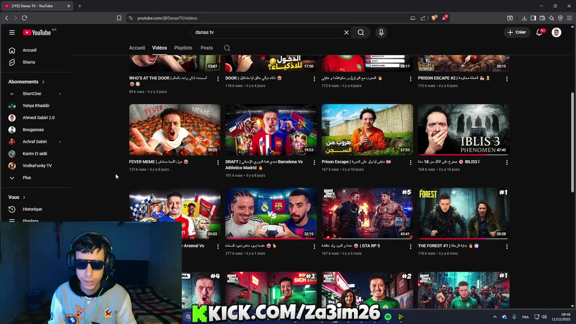Select the Vidéos channel tab
The height and width of the screenshot is (324, 576).
tap(159, 48)
